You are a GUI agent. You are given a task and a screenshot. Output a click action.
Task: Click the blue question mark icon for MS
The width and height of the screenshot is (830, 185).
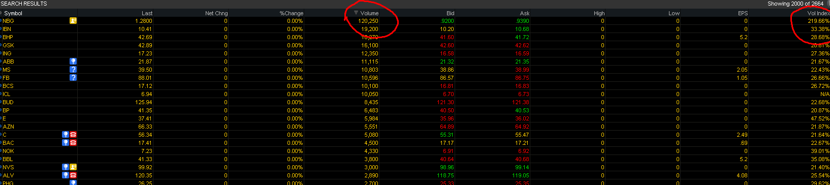73,70
